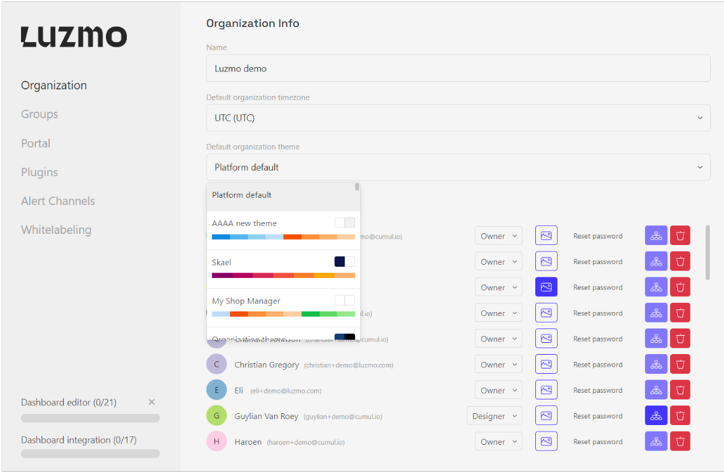This screenshot has height=473, width=724.
Task: Open the Whitelabeling section
Action: 56,230
